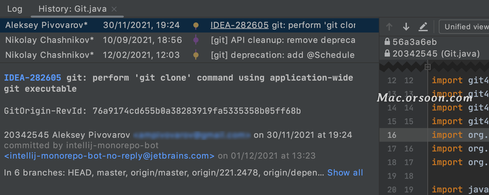Select the commit graph node for Aleksey Pivovarov
This screenshot has height=195, width=489.
coord(196,25)
